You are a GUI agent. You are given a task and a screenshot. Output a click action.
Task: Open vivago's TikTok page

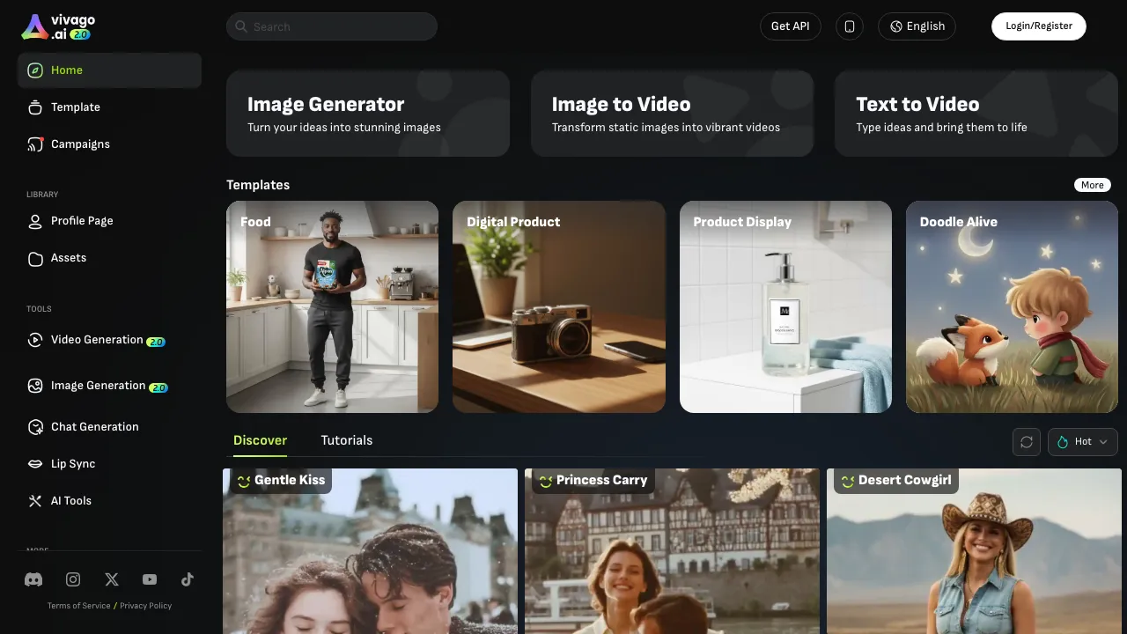pos(188,579)
